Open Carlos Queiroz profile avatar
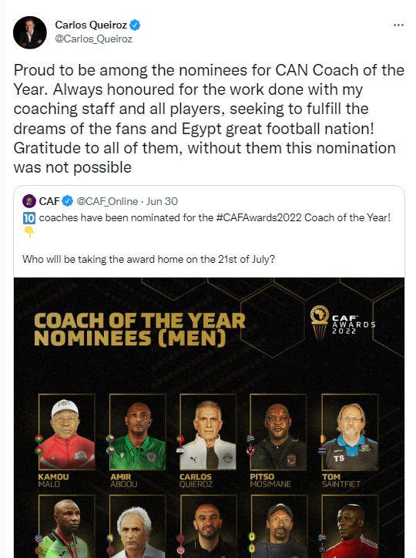The width and height of the screenshot is (416, 558). coord(30,32)
